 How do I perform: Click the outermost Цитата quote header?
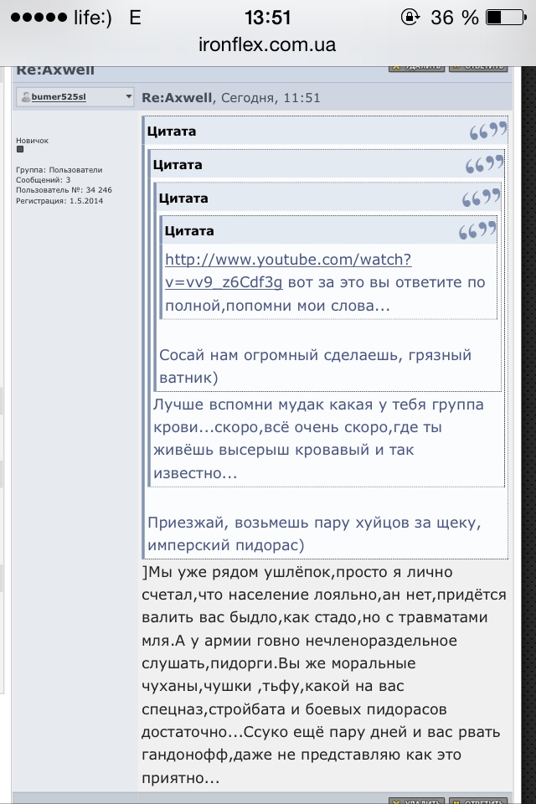pos(172,131)
